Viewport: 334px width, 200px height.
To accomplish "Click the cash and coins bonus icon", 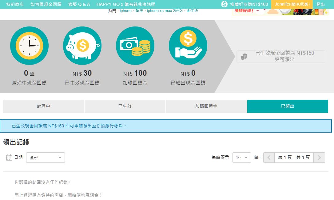I will [135, 46].
